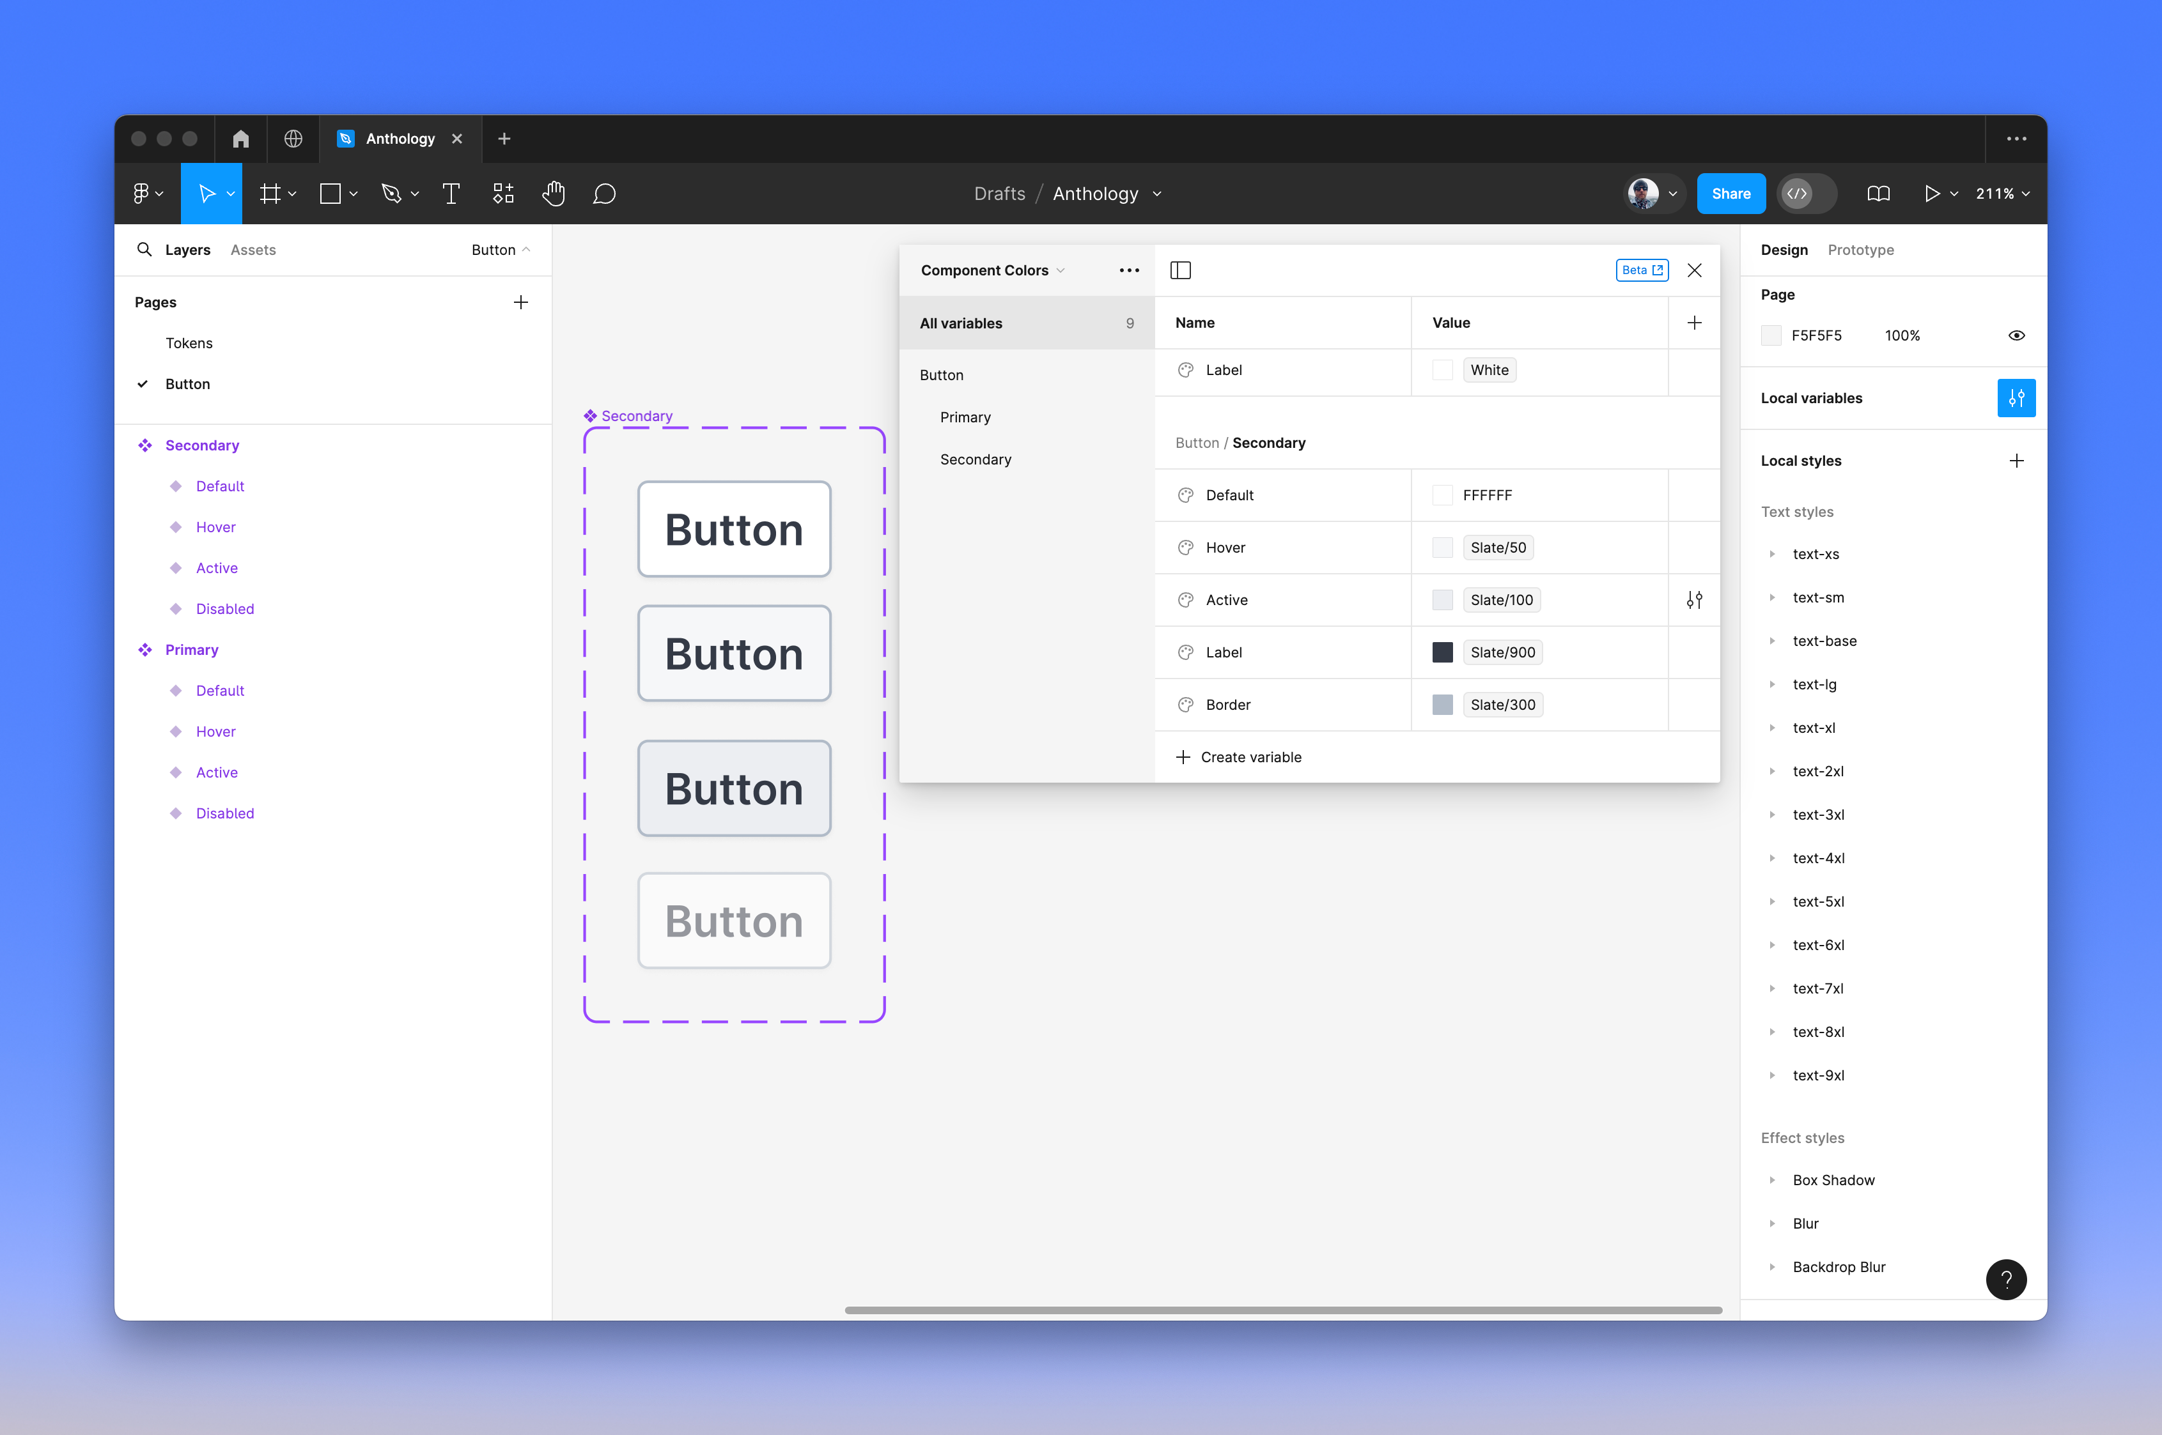Open the Assets tab
Image resolution: width=2162 pixels, height=1435 pixels.
[253, 250]
